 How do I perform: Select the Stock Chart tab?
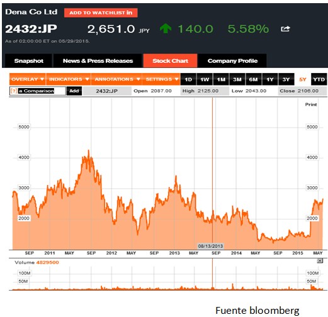[170, 61]
